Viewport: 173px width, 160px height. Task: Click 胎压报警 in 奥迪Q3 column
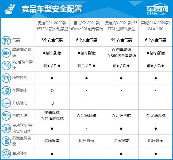121,141
